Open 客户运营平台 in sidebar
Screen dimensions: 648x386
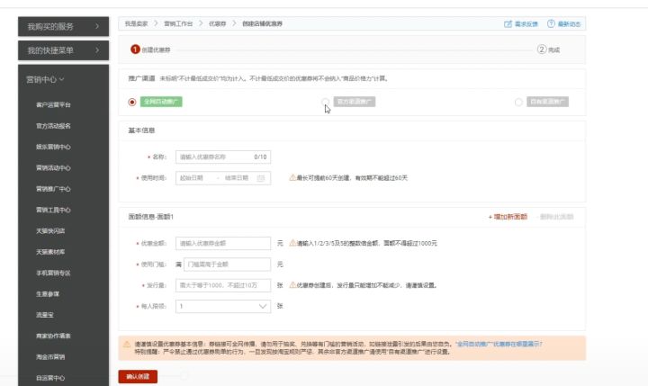[x=53, y=105]
